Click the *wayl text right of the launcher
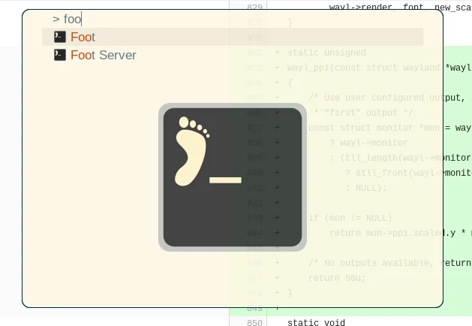Image resolution: width=472 pixels, height=326 pixels. 458,68
